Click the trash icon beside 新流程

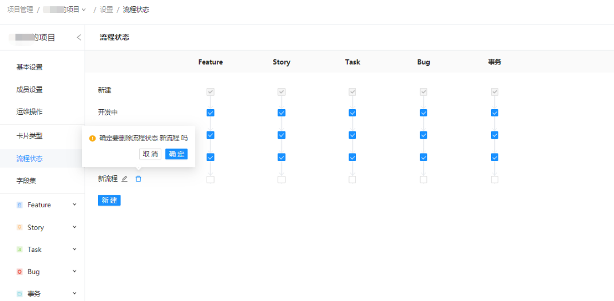[138, 179]
